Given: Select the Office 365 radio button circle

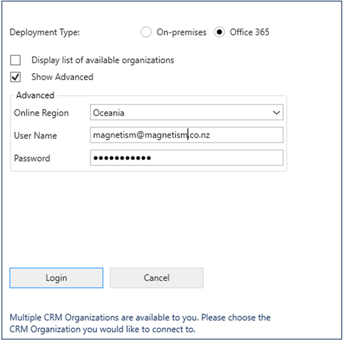Looking at the screenshot, I should tap(219, 32).
